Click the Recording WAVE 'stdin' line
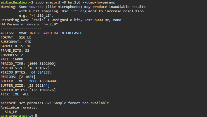This screenshot has height=117, width=207. 61,20
